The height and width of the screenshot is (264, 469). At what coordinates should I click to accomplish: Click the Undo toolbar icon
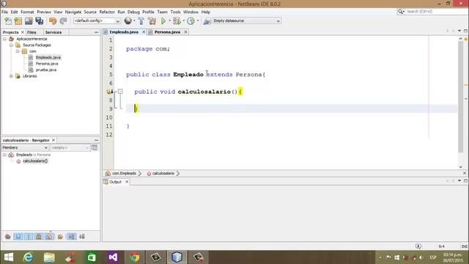coord(53,21)
